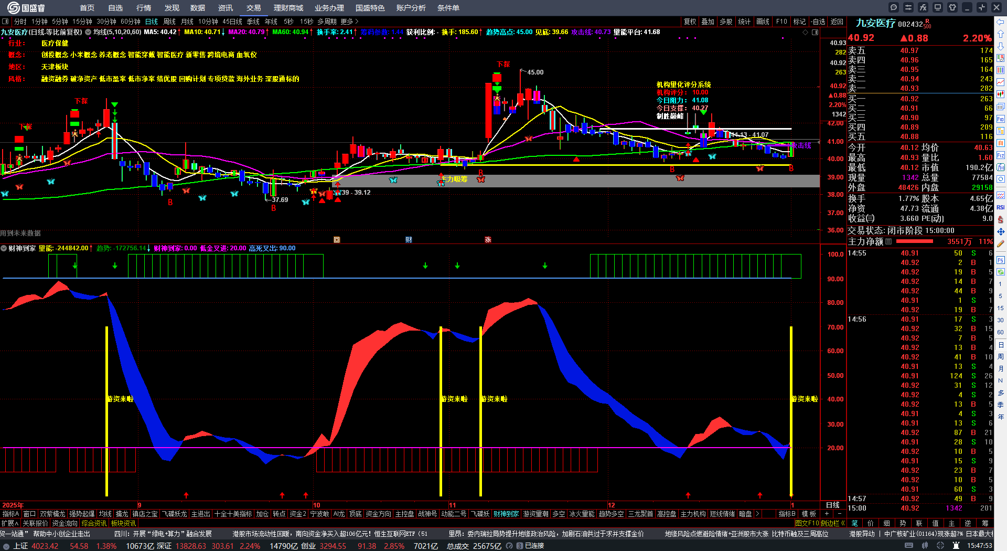Open the f(x) formula icon in right toolbar
The height and width of the screenshot is (551, 1007).
coord(1001,167)
